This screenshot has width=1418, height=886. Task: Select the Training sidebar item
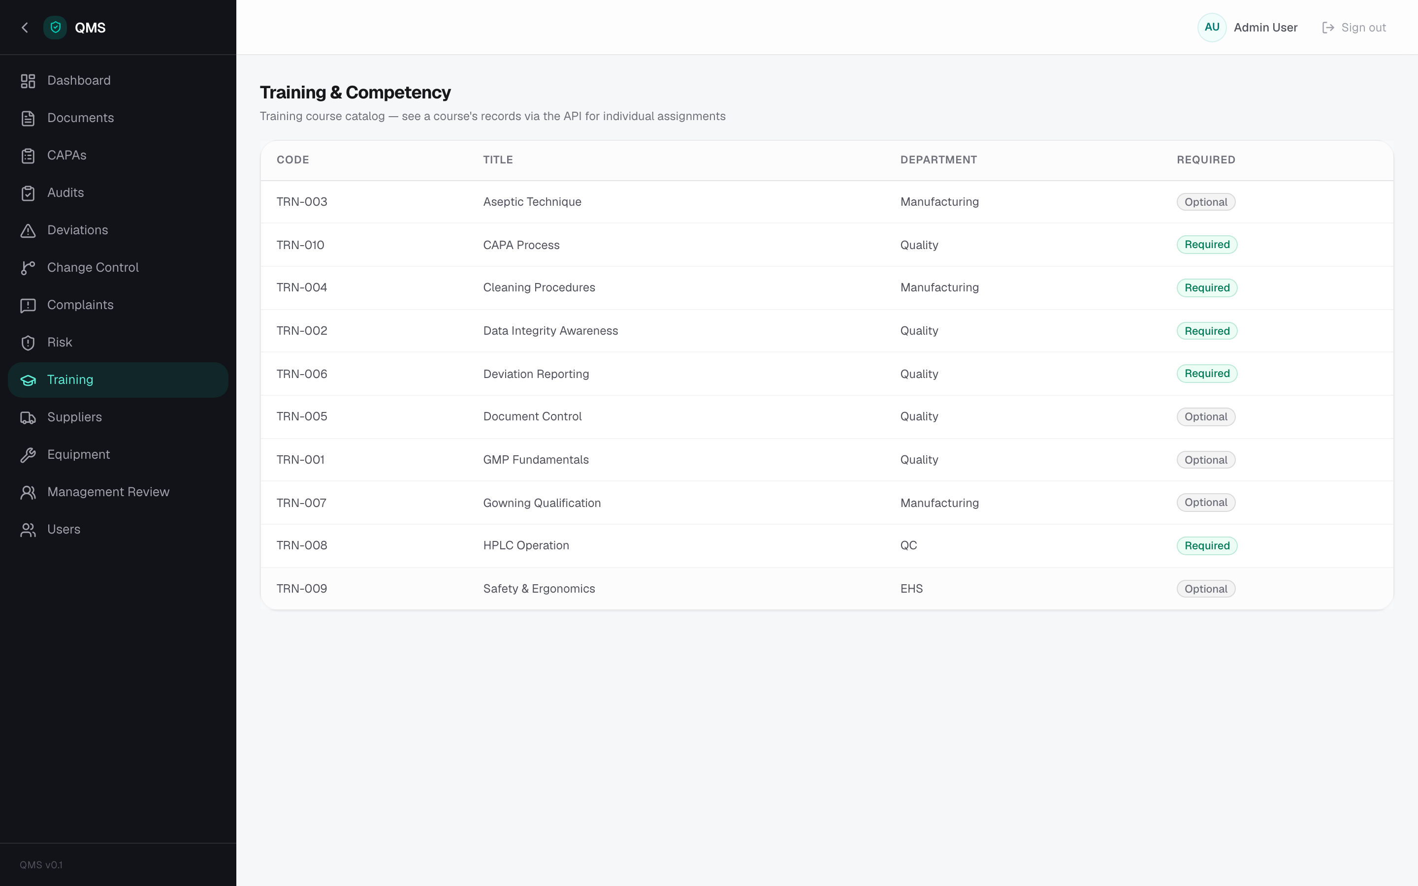point(118,380)
